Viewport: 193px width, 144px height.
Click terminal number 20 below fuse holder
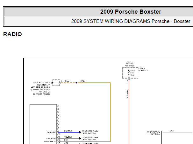click(x=127, y=81)
